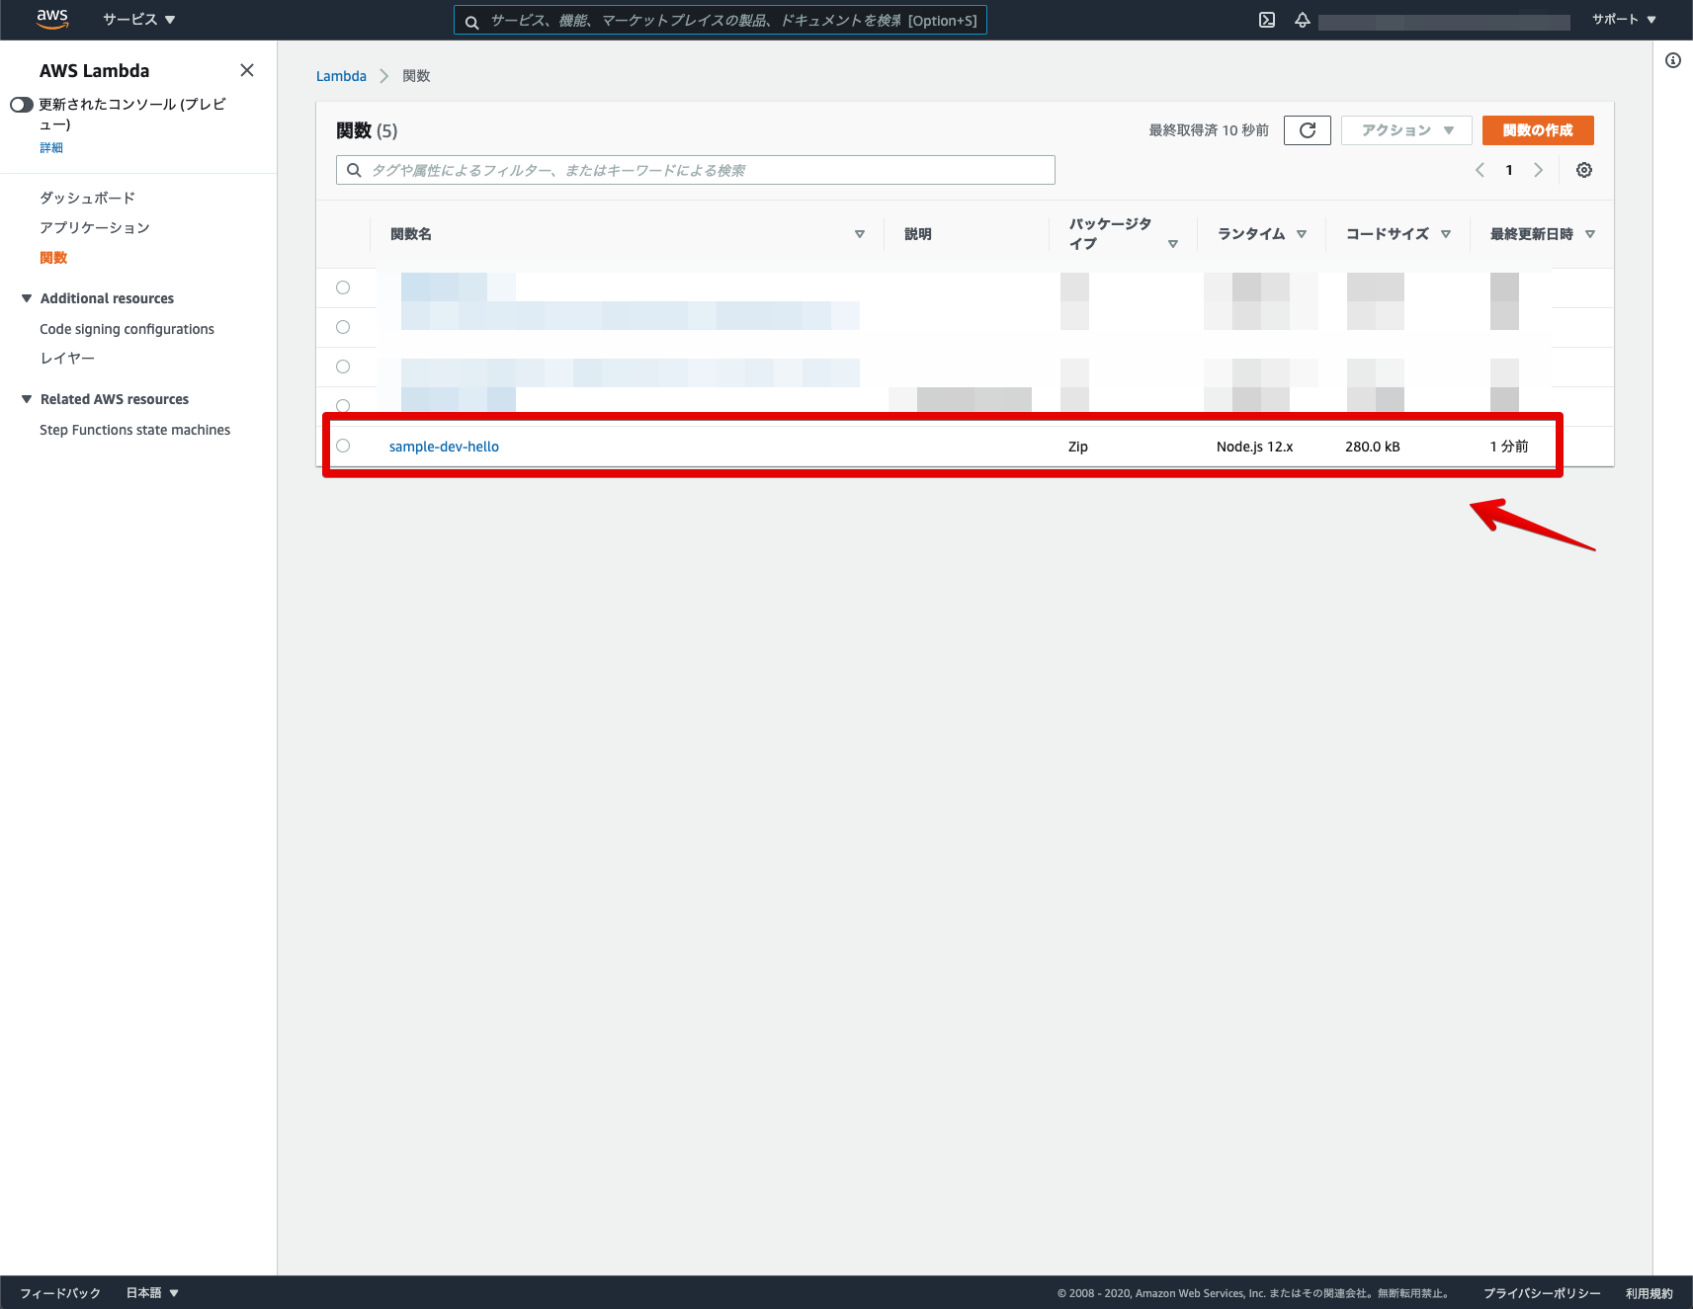Screen dimensions: 1693x1309
Task: Open ダッシュボード in the sidebar
Action: 87,198
